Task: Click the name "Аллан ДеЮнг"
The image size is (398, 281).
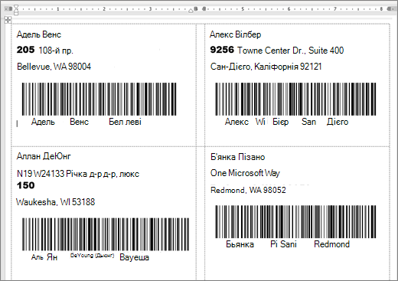Action: click(44, 156)
